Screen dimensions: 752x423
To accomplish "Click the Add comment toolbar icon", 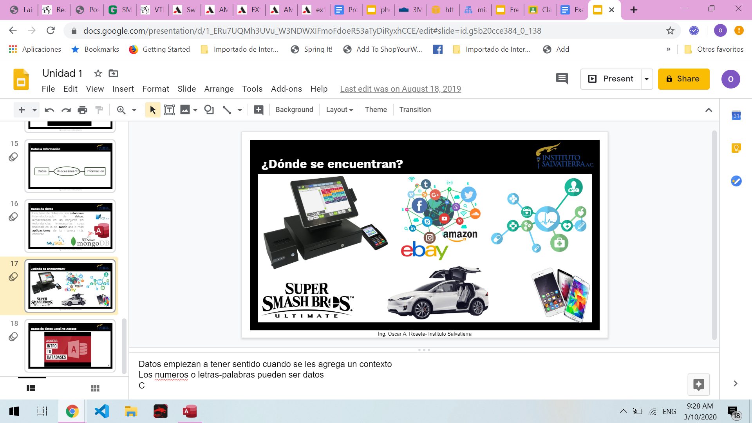I will pos(258,110).
